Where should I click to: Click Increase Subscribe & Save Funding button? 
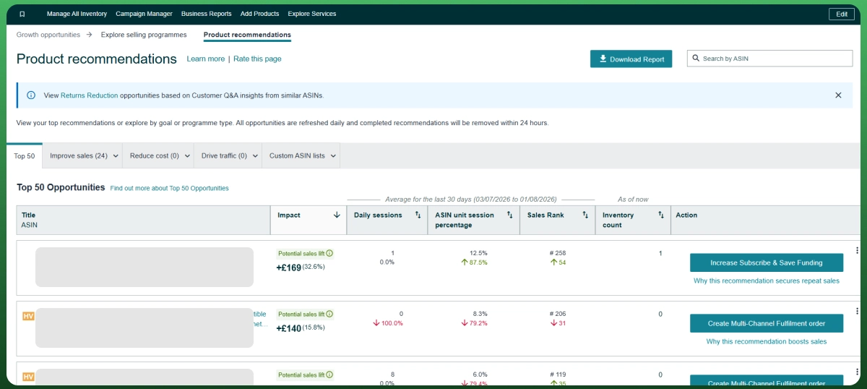[x=767, y=262]
